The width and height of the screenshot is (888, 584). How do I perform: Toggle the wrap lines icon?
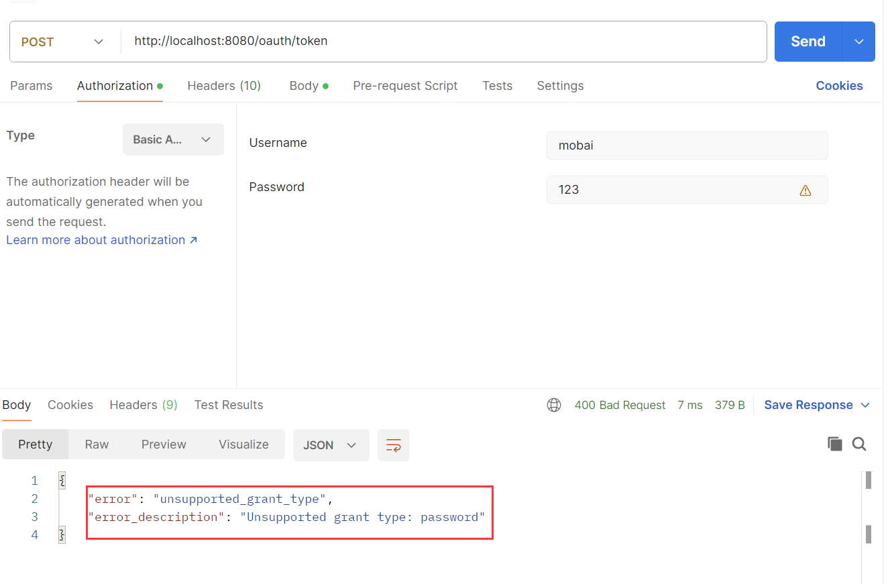(394, 445)
